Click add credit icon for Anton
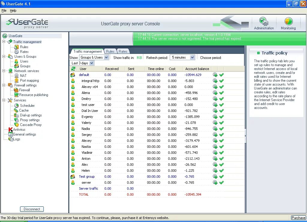The width and height of the screenshot is (307, 222). tap(215, 159)
